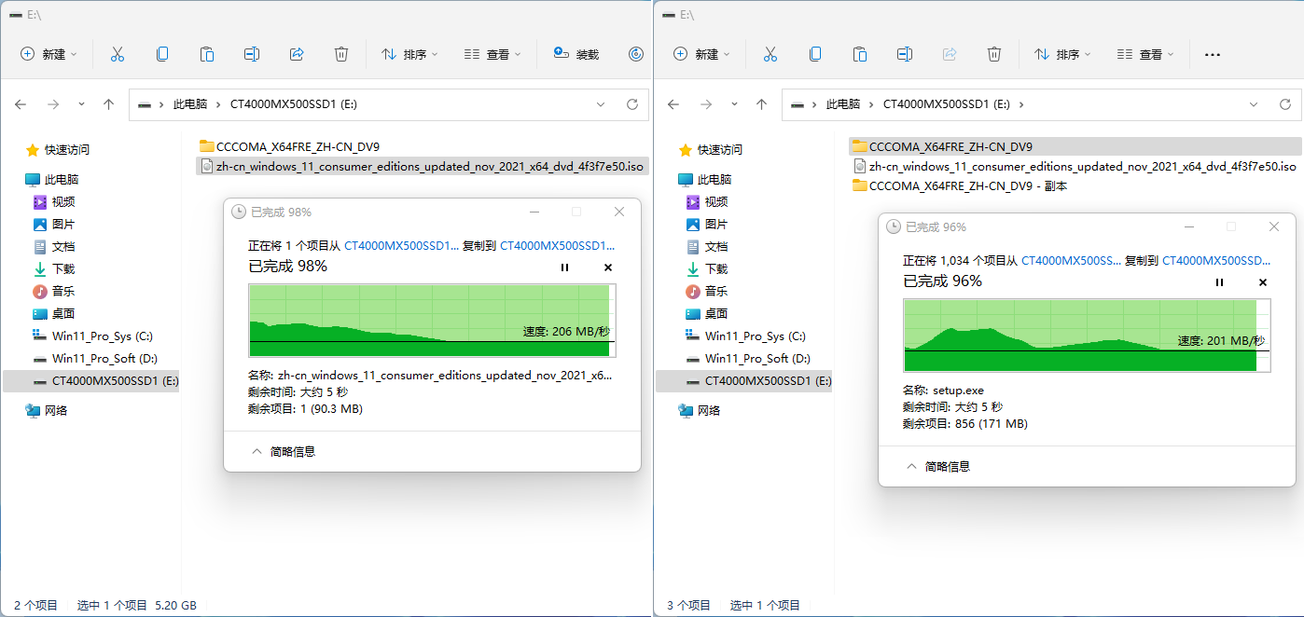Click the 装载 (Mount) toolbar button
The width and height of the screenshot is (1304, 617).
576,54
